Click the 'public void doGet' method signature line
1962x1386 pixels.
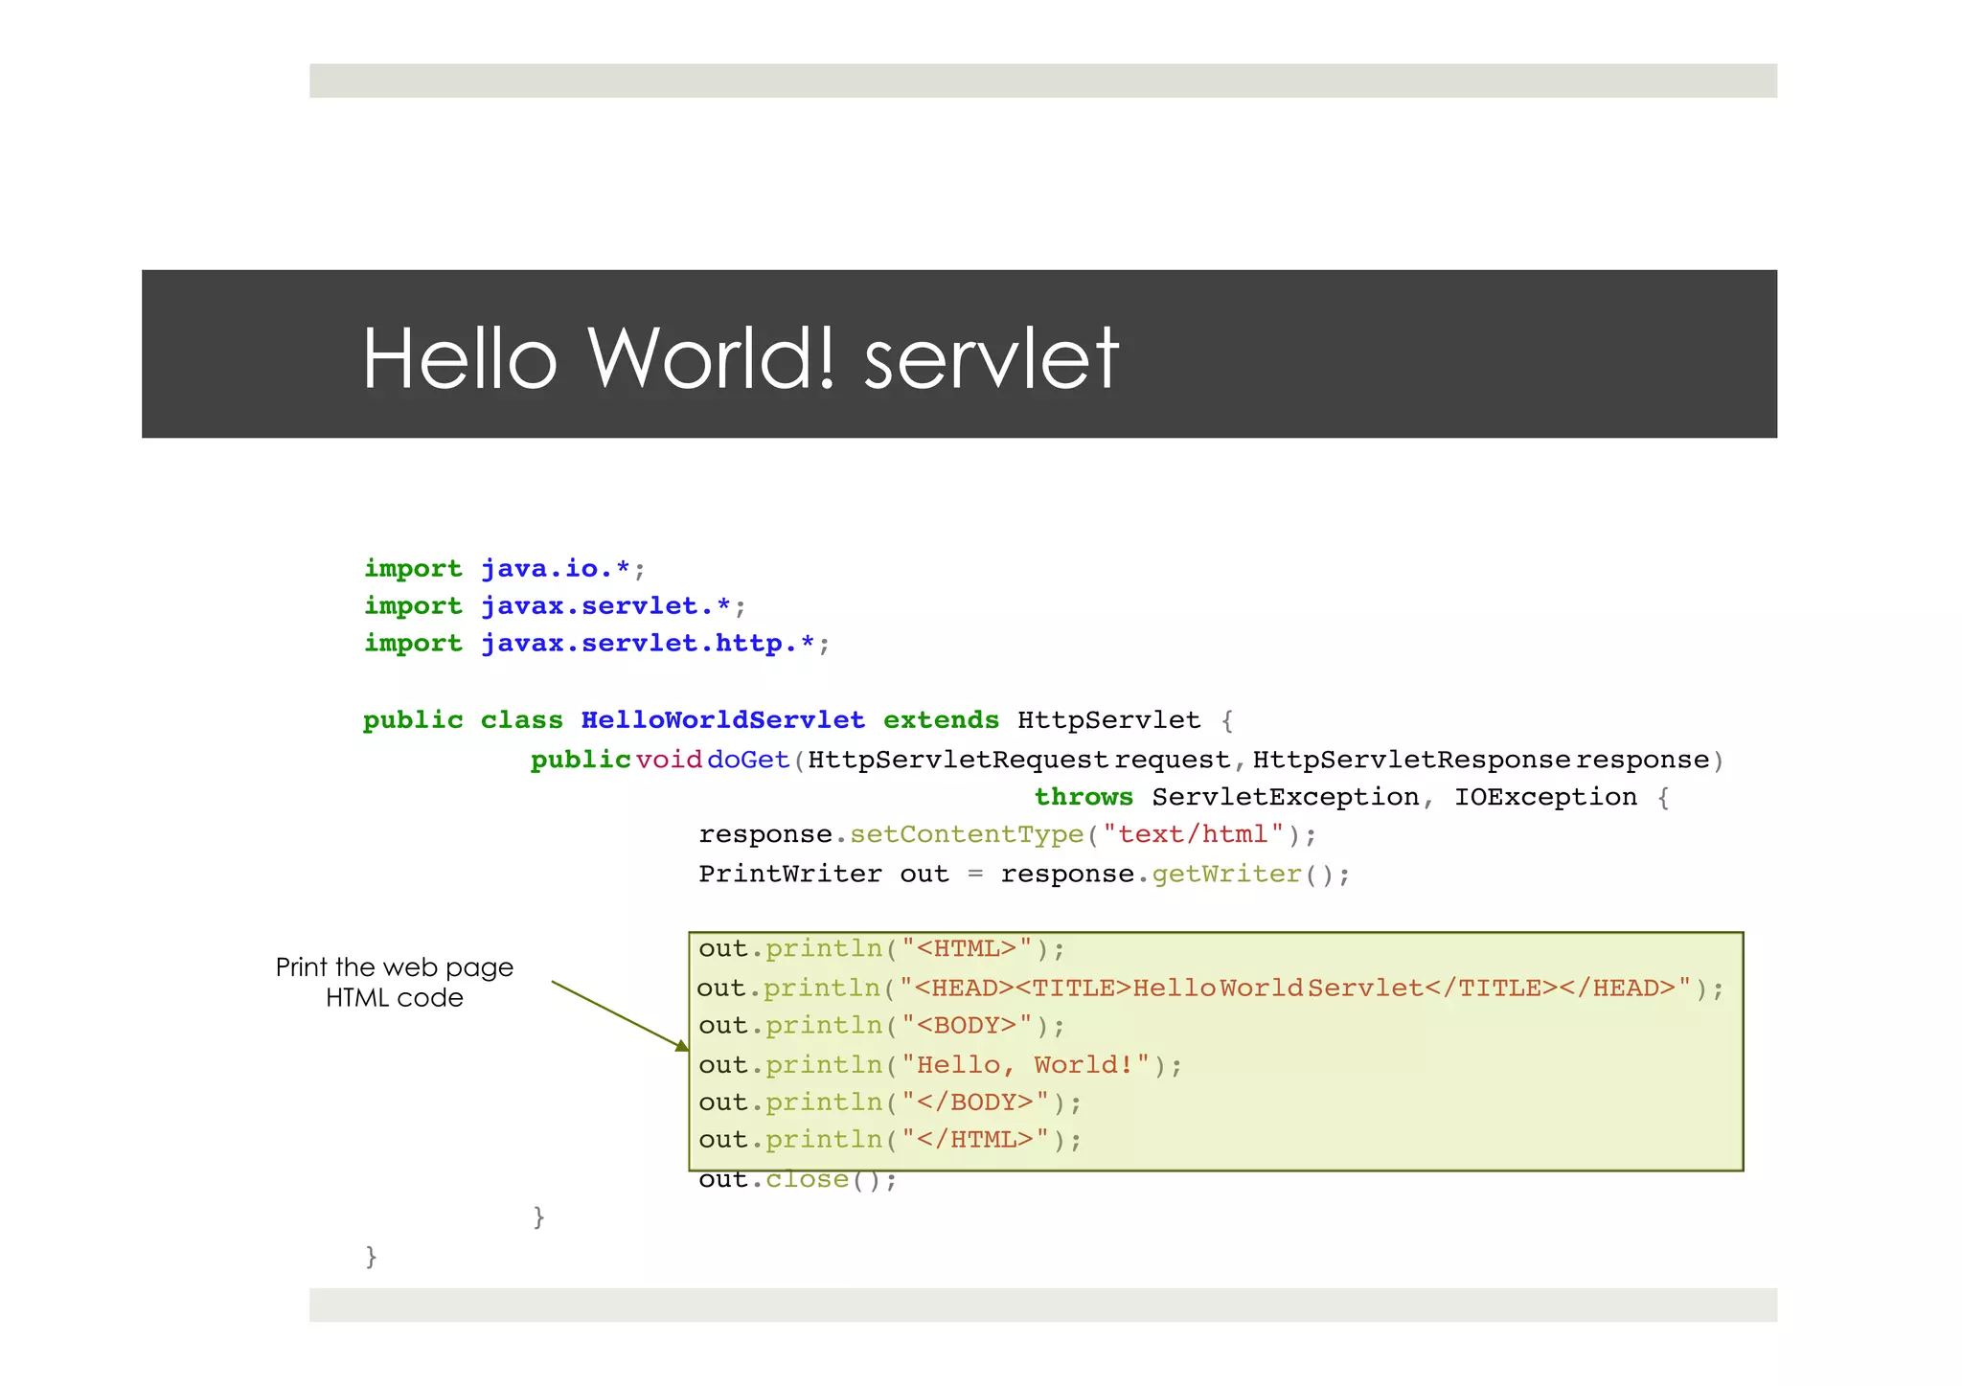(x=1128, y=760)
